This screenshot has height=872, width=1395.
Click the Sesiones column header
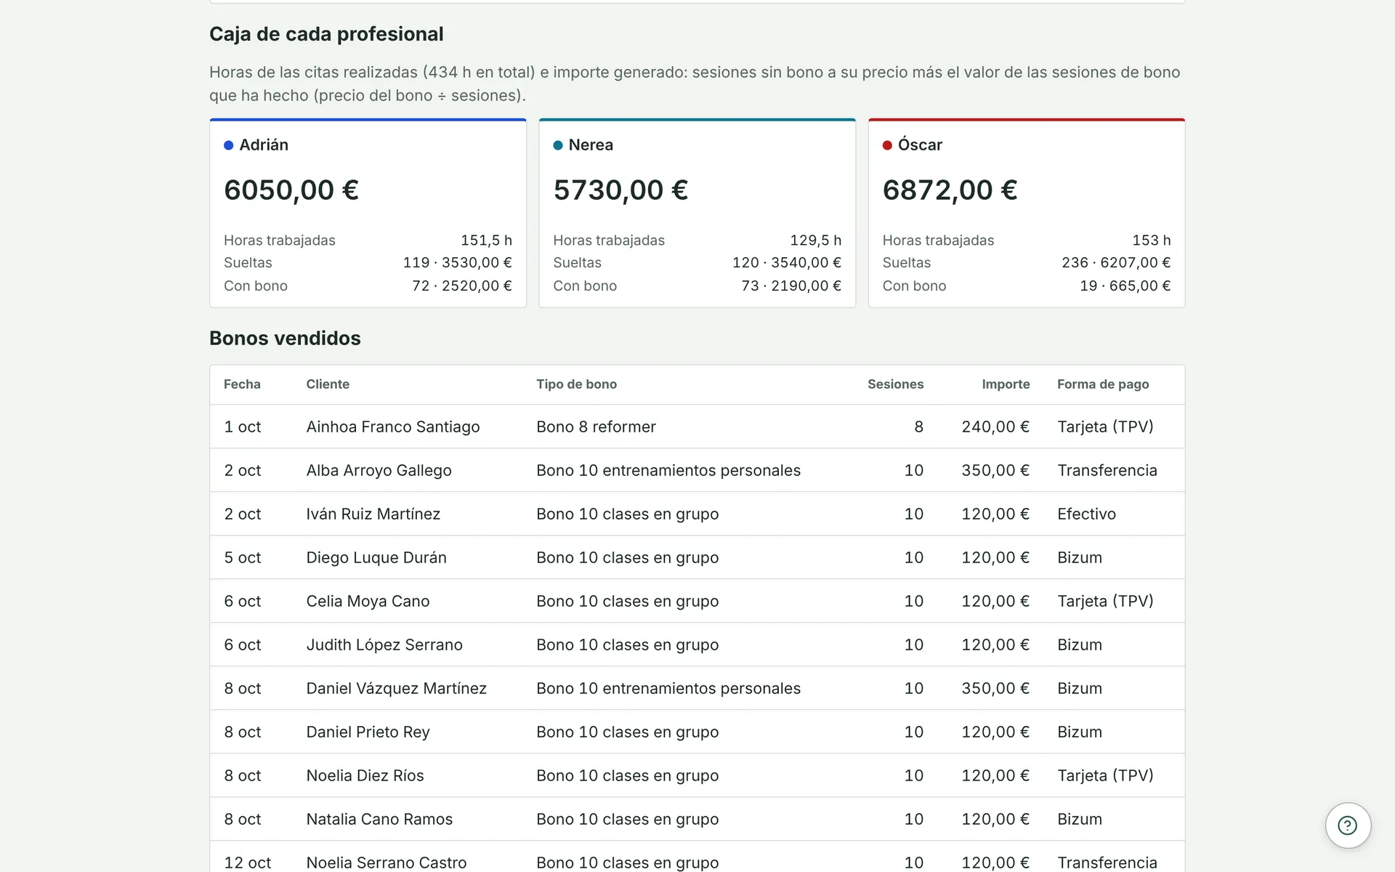(x=895, y=384)
